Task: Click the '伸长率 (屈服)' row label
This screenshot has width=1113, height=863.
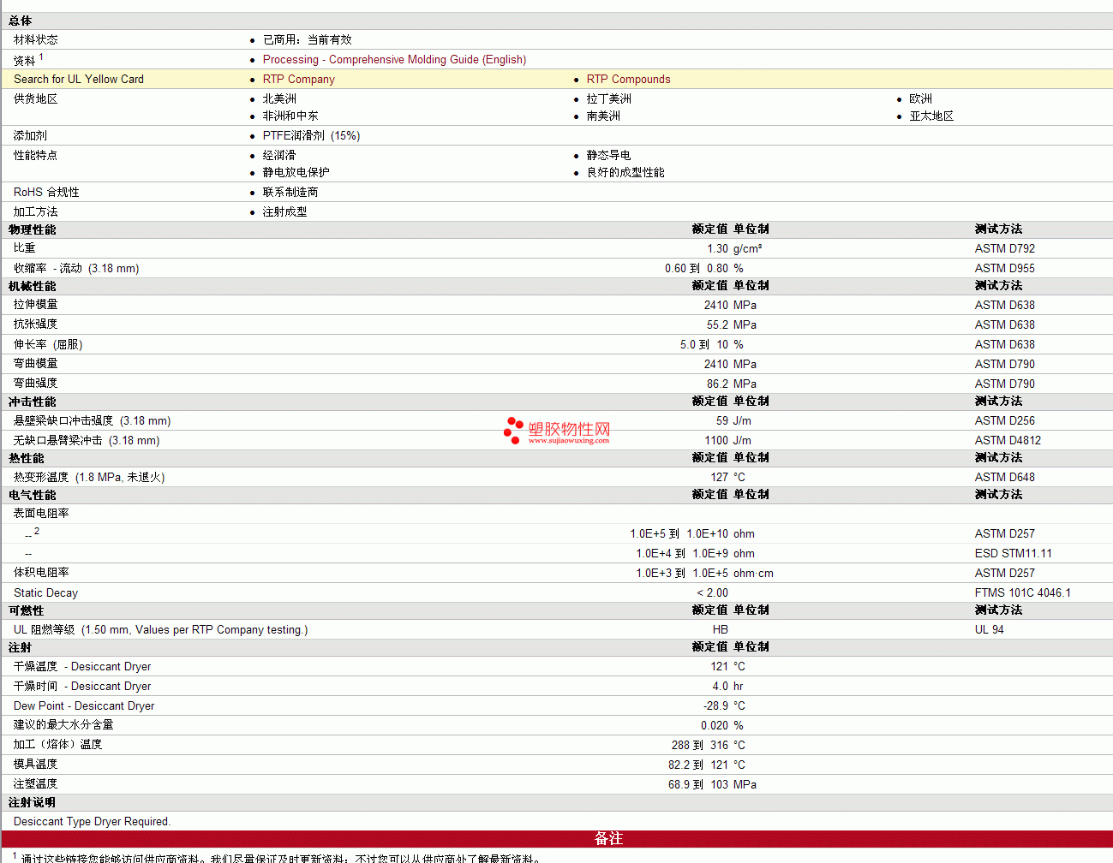Action: tap(48, 344)
